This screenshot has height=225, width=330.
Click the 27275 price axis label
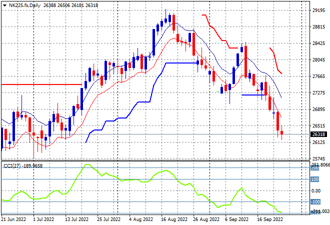click(x=318, y=93)
